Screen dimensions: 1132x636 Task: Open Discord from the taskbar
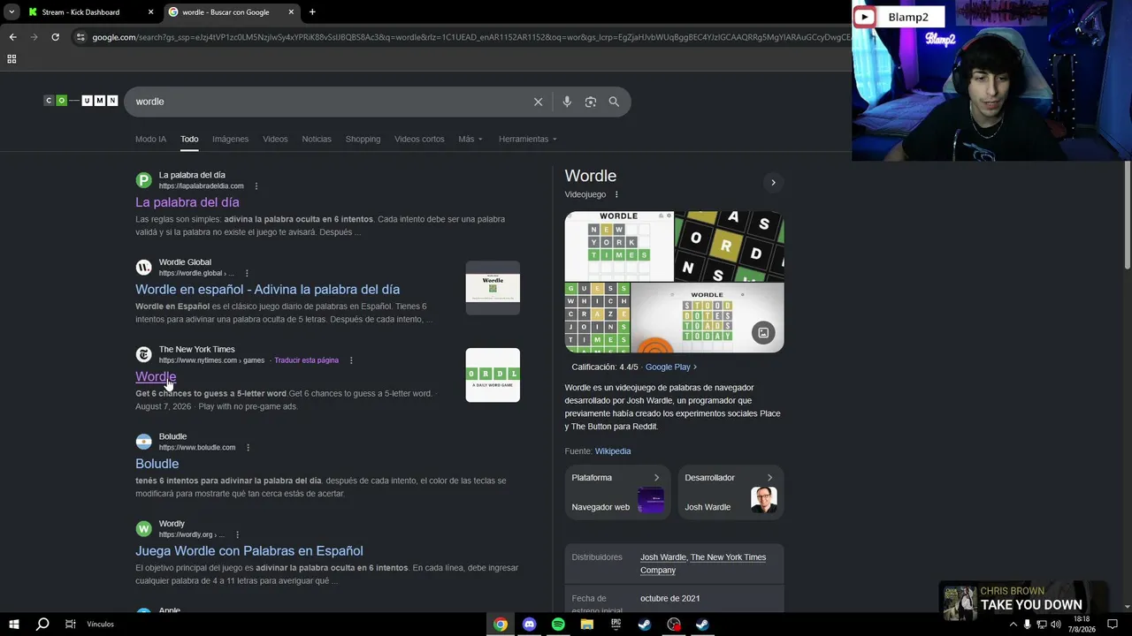tap(529, 625)
